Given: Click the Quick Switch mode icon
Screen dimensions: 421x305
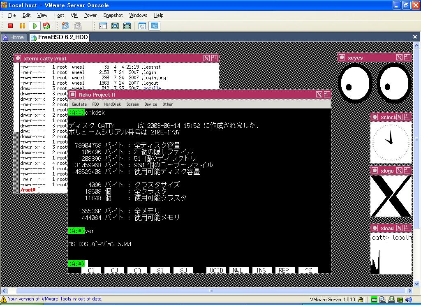Looking at the screenshot, I should [115, 26].
